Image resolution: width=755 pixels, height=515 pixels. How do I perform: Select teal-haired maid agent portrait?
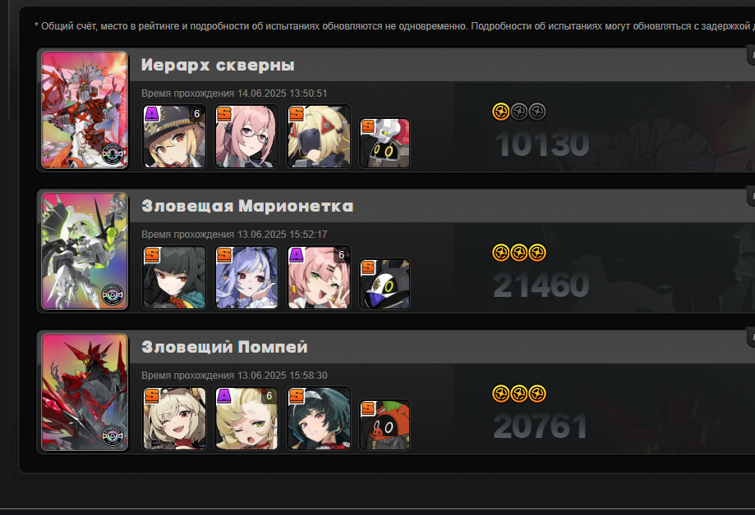(x=319, y=418)
